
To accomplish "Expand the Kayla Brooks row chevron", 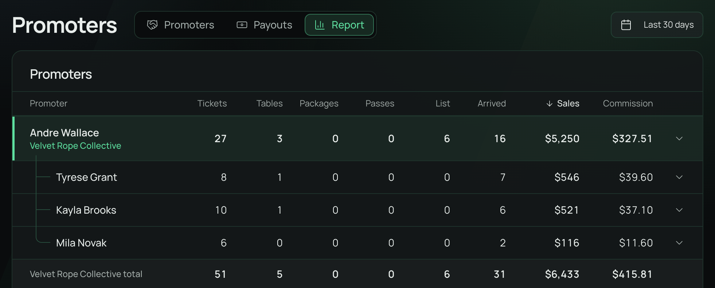I will [679, 210].
